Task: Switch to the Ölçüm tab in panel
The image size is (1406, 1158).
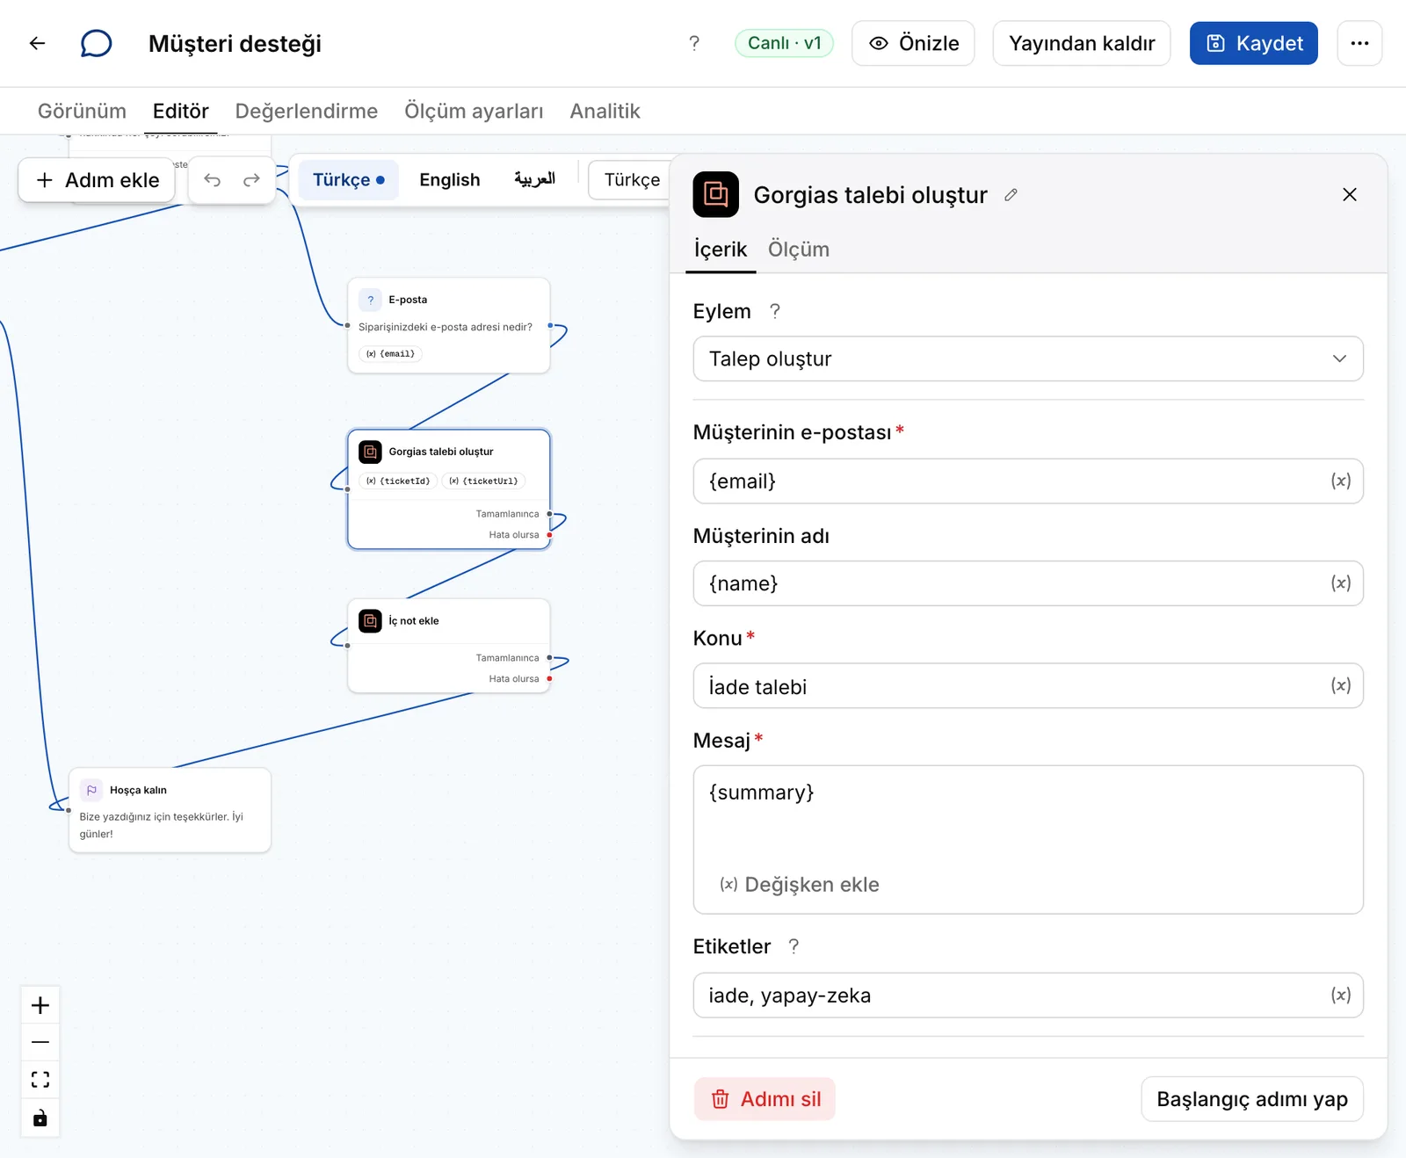Action: point(798,250)
